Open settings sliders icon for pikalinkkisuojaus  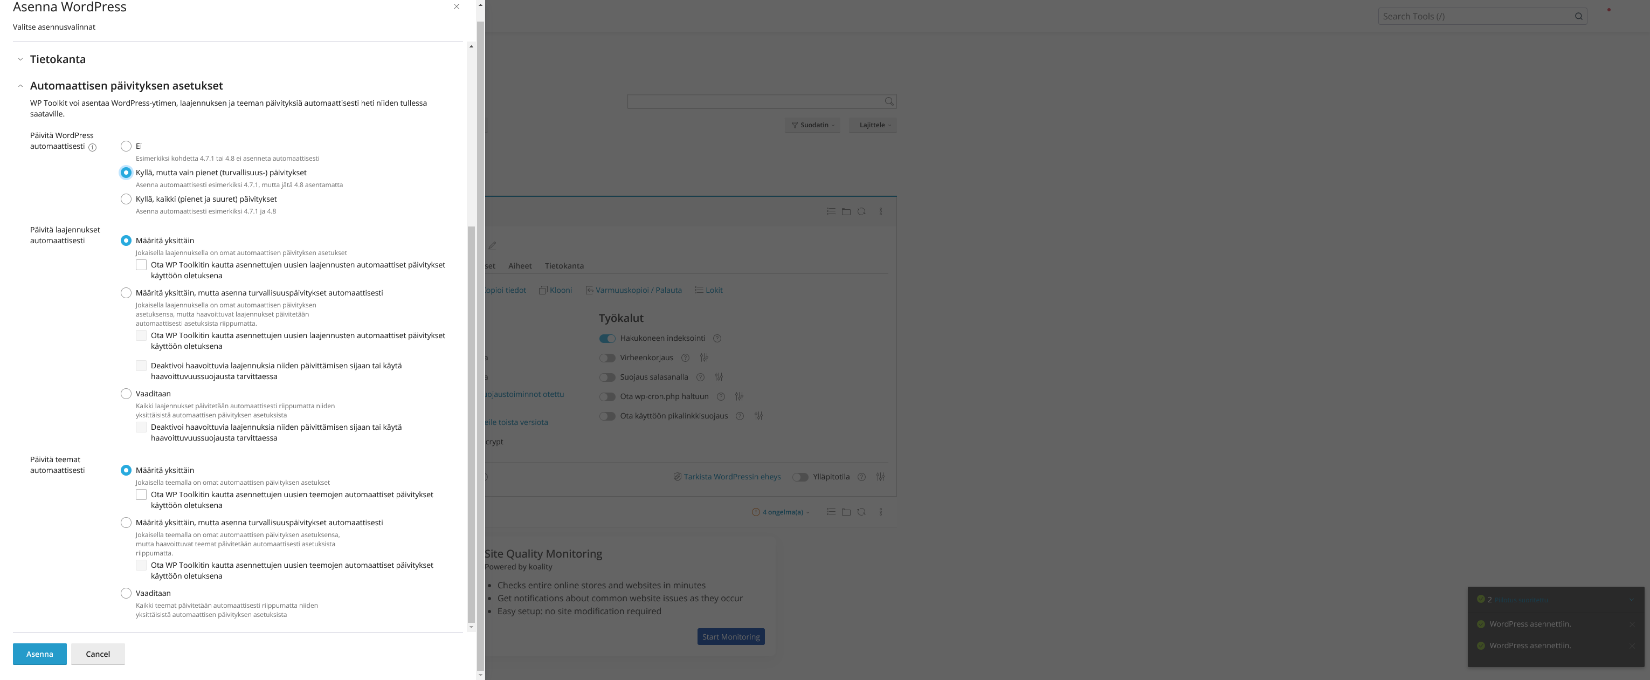(x=758, y=416)
